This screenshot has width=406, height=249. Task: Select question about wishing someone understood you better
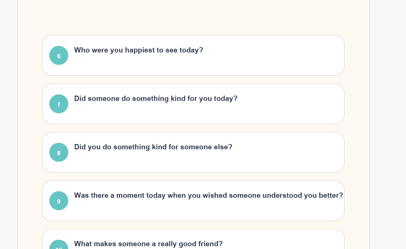point(193,201)
